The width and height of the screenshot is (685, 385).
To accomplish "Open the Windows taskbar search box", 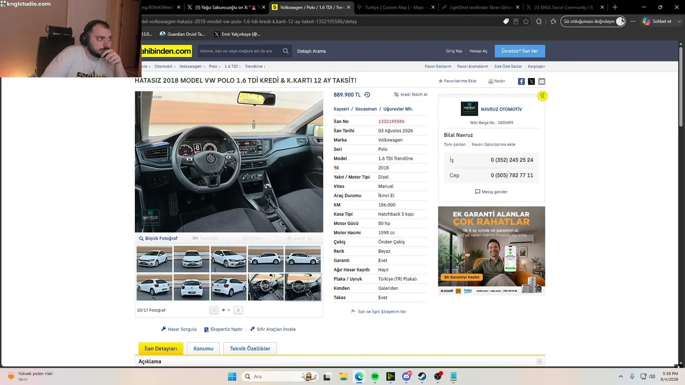I will (279, 376).
